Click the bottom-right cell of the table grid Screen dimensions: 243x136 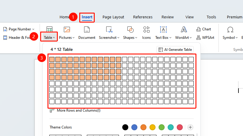191,101
